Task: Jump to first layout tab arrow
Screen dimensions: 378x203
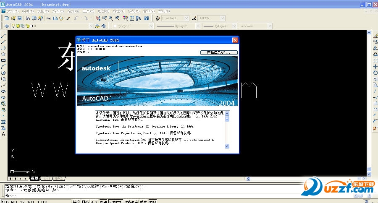Action: pyautogui.click(x=10, y=178)
